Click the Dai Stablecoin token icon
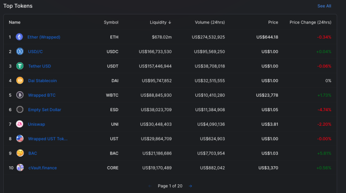The width and height of the screenshot is (346, 193). point(20,80)
